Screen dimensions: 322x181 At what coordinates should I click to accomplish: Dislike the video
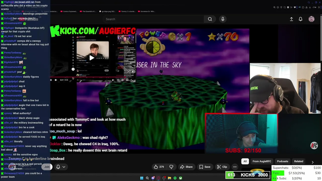(171, 167)
